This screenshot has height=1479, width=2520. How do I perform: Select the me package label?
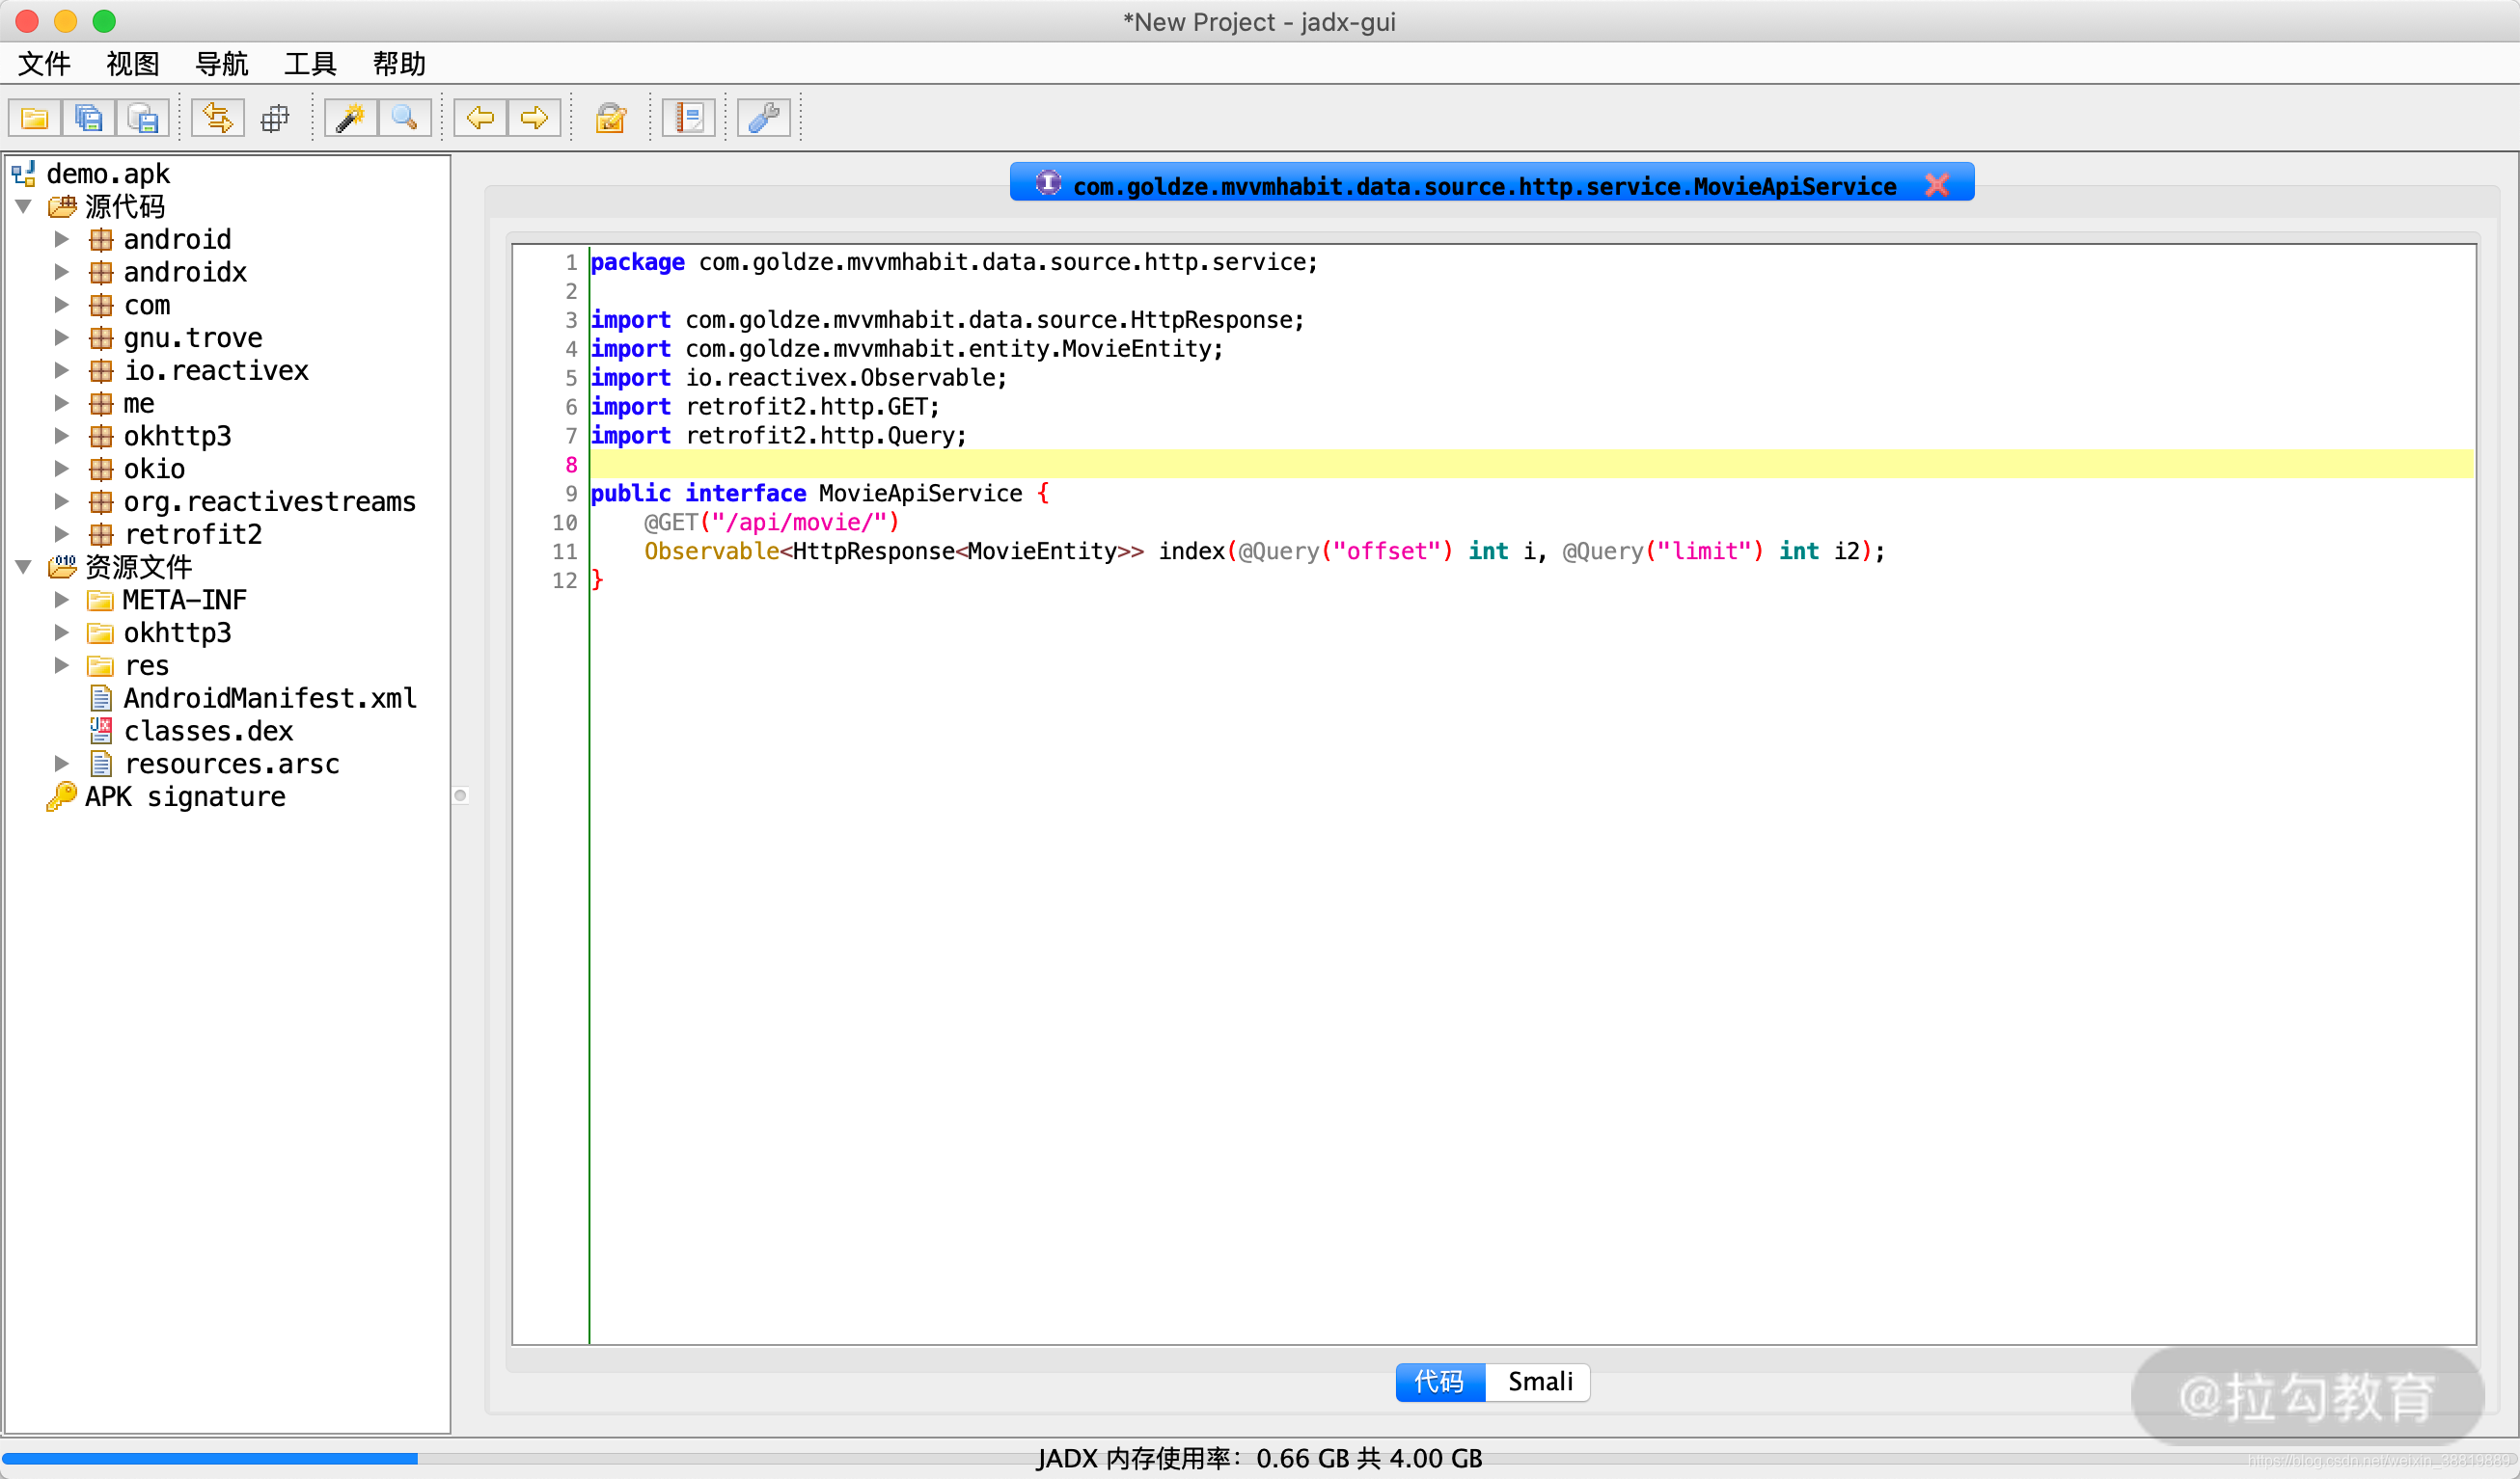click(139, 404)
